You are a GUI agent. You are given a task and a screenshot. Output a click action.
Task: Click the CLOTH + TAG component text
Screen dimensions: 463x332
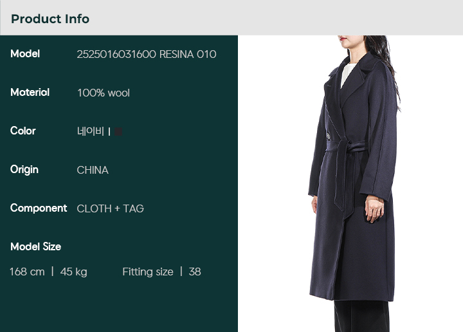111,208
